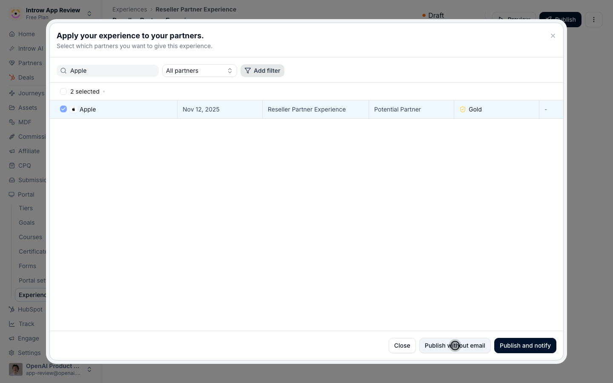The width and height of the screenshot is (613, 383).
Task: Select Forms in Portal submenu
Action: (x=27, y=266)
